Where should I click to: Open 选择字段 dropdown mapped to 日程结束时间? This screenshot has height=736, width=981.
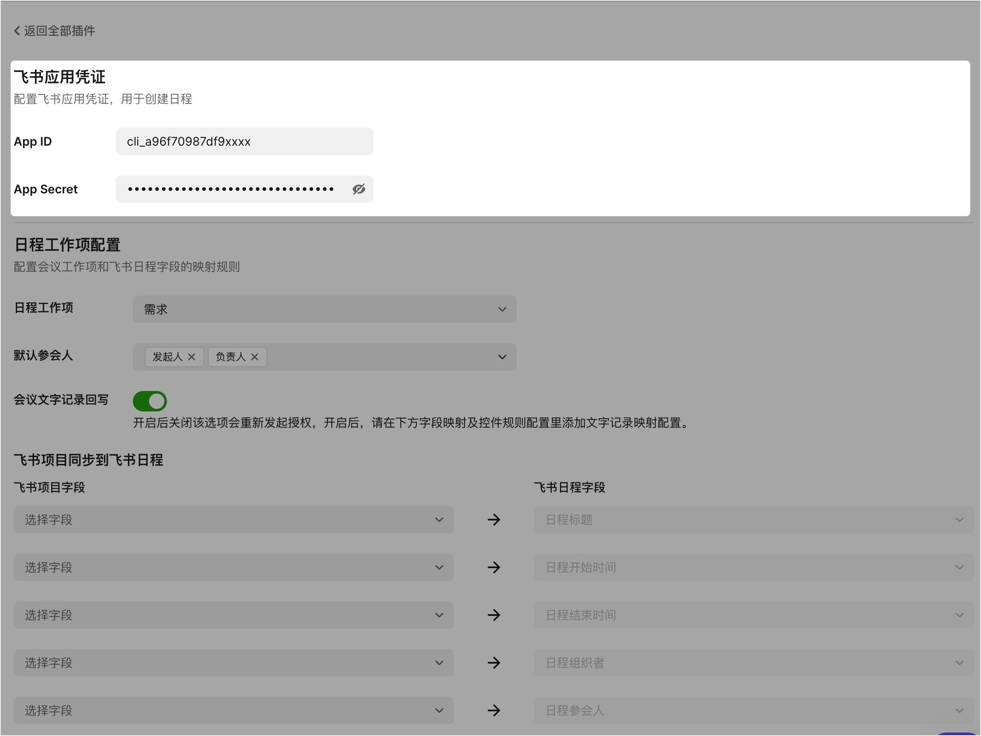[234, 615]
